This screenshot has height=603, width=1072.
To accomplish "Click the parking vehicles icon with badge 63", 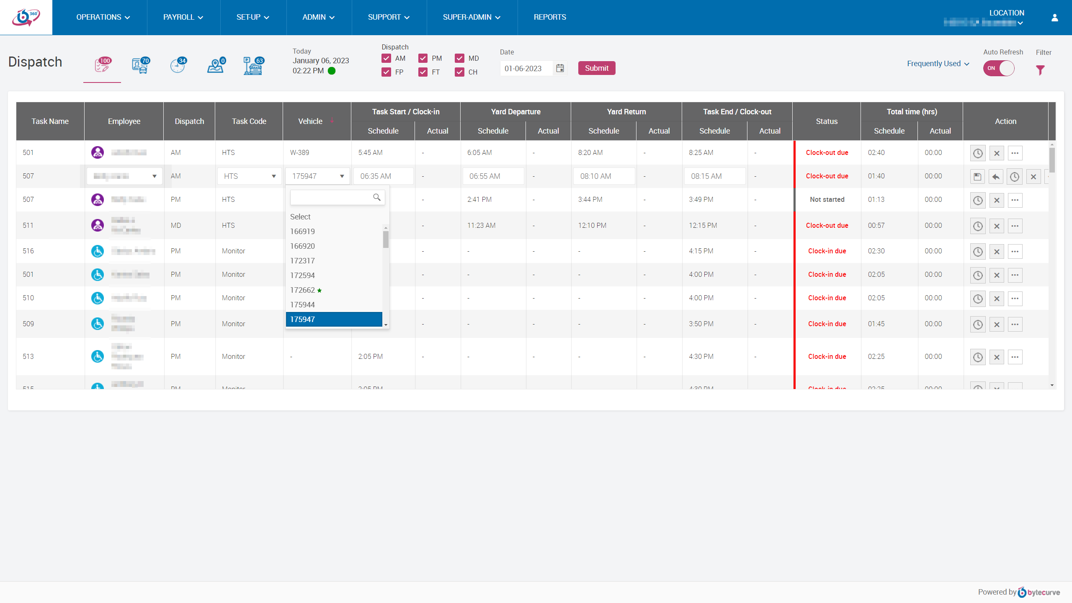I will tap(253, 65).
